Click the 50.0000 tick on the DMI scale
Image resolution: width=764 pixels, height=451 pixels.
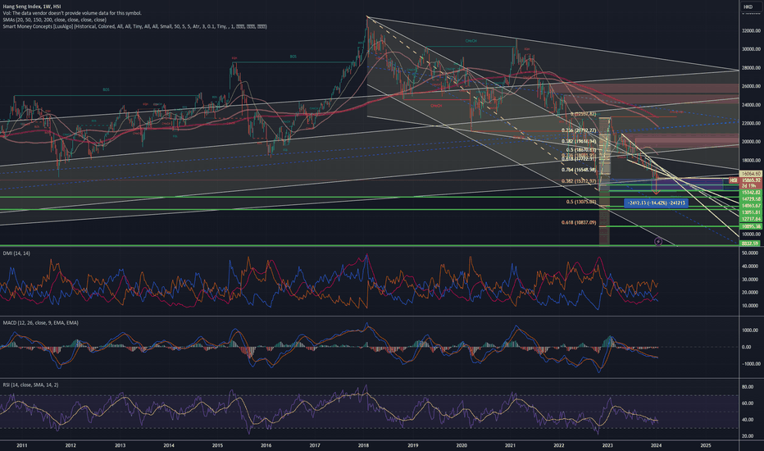click(750, 253)
